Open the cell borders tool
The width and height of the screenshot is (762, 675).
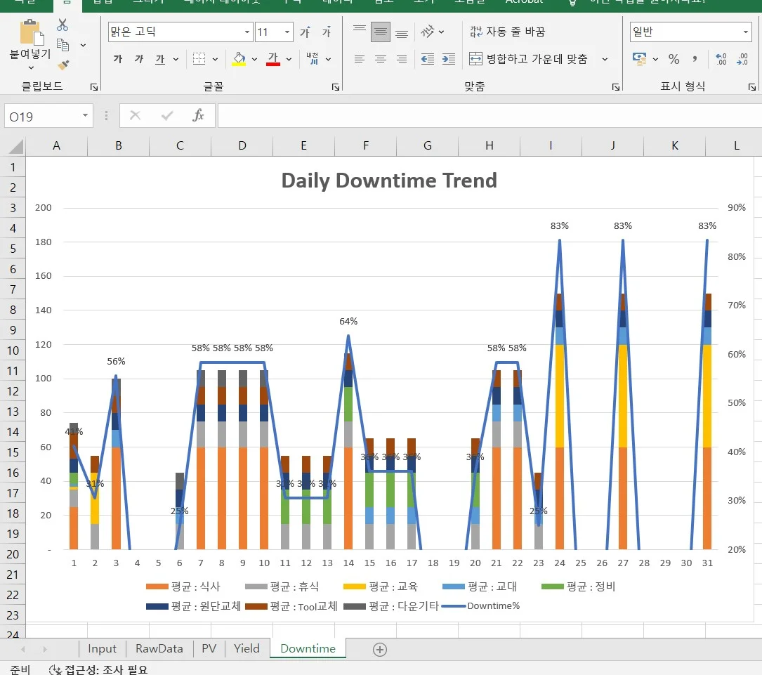199,59
